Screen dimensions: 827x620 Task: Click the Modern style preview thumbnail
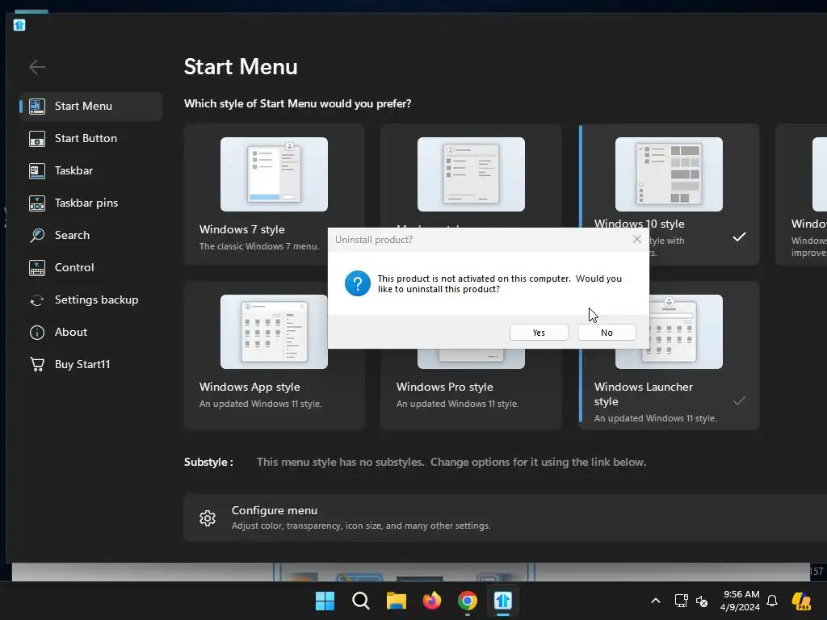point(471,174)
